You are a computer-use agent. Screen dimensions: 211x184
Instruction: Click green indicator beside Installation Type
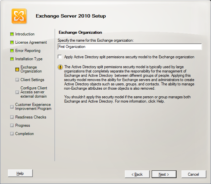tap(12, 59)
